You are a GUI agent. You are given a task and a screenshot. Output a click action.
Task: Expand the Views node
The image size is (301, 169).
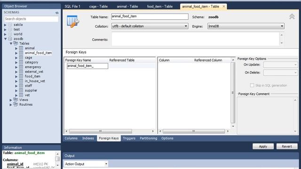pos(11,100)
